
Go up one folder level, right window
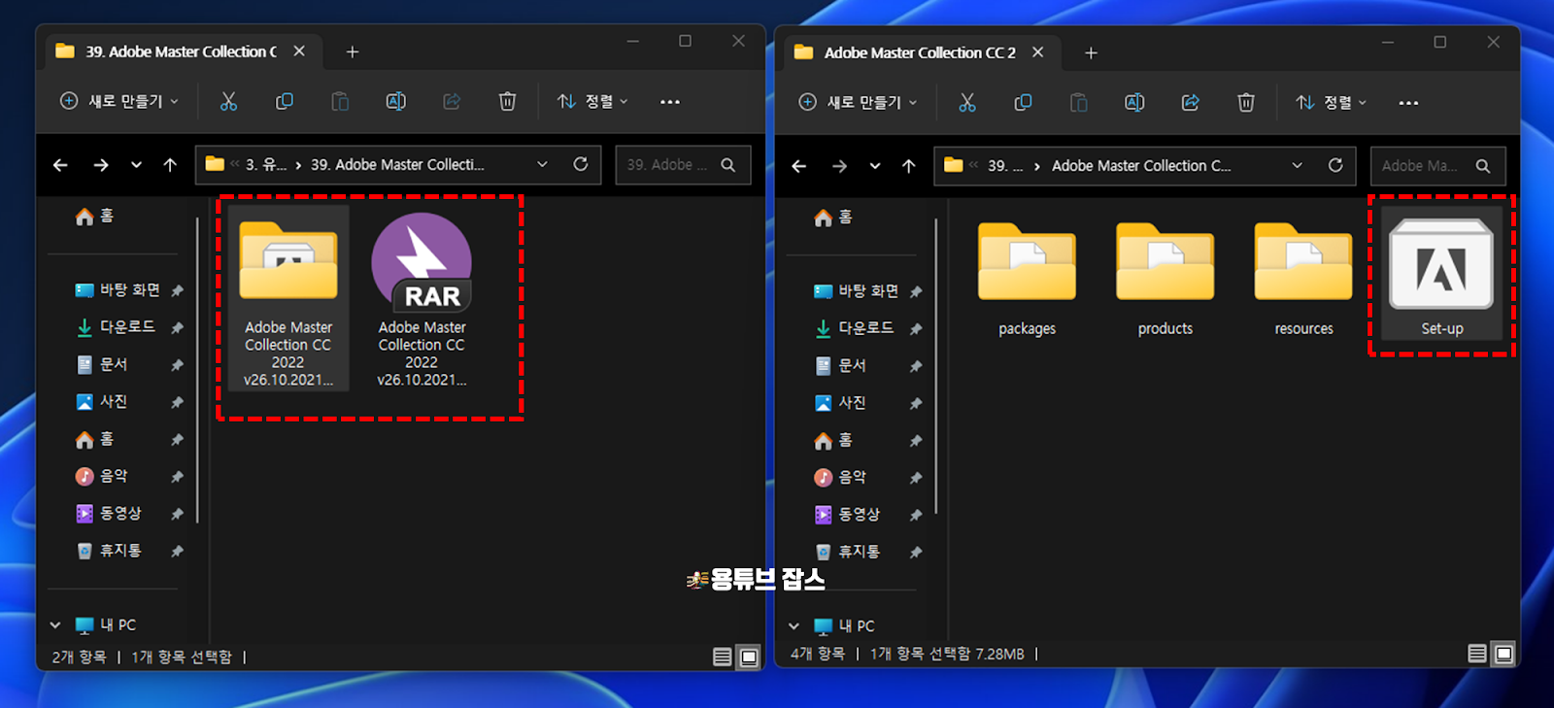[909, 166]
